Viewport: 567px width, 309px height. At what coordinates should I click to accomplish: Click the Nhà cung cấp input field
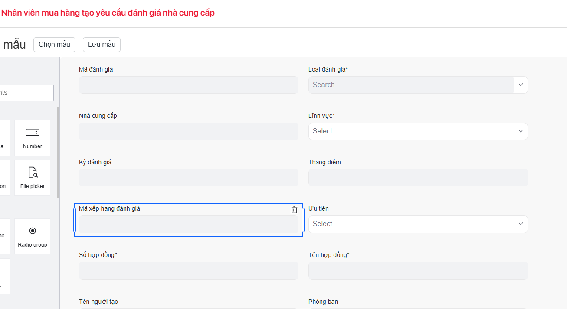(x=188, y=131)
